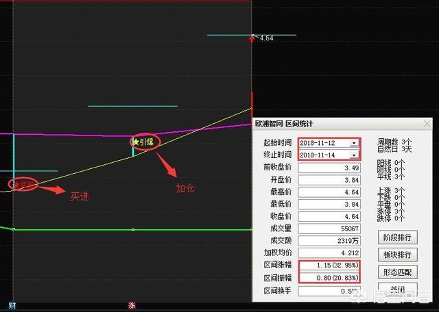Click the red star bottom signal marker
The image size is (439, 312).
point(23,184)
